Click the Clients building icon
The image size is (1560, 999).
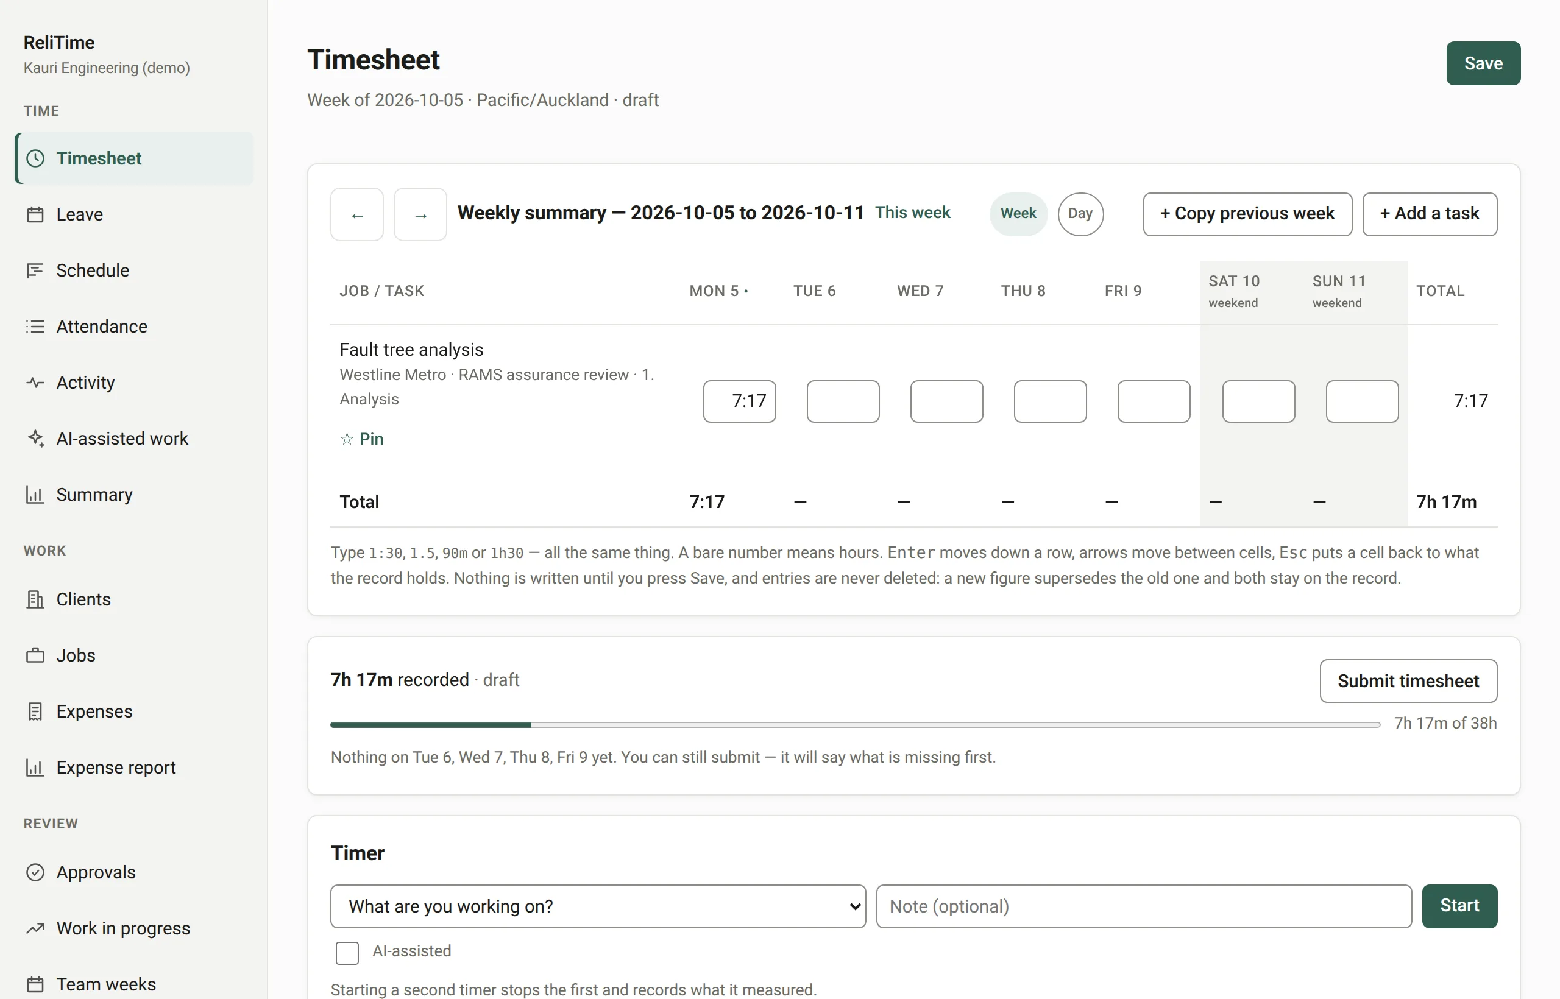click(x=35, y=599)
